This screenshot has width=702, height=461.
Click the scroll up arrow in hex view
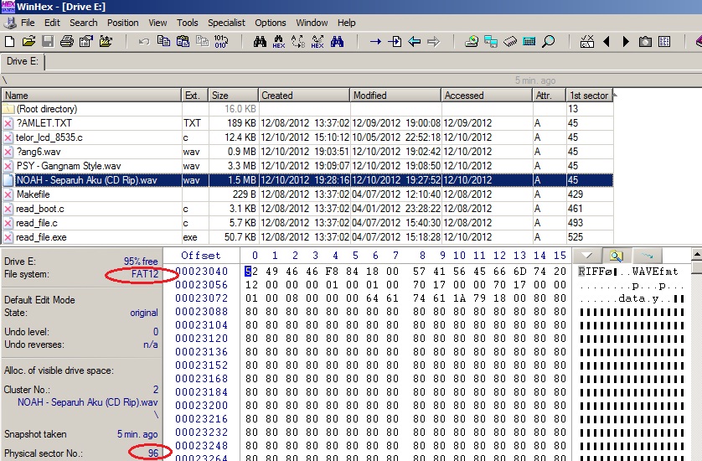click(x=698, y=255)
